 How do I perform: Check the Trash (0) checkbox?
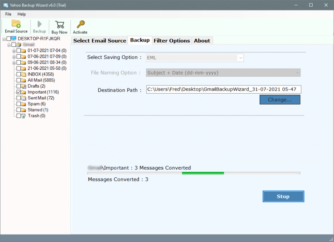point(19,116)
